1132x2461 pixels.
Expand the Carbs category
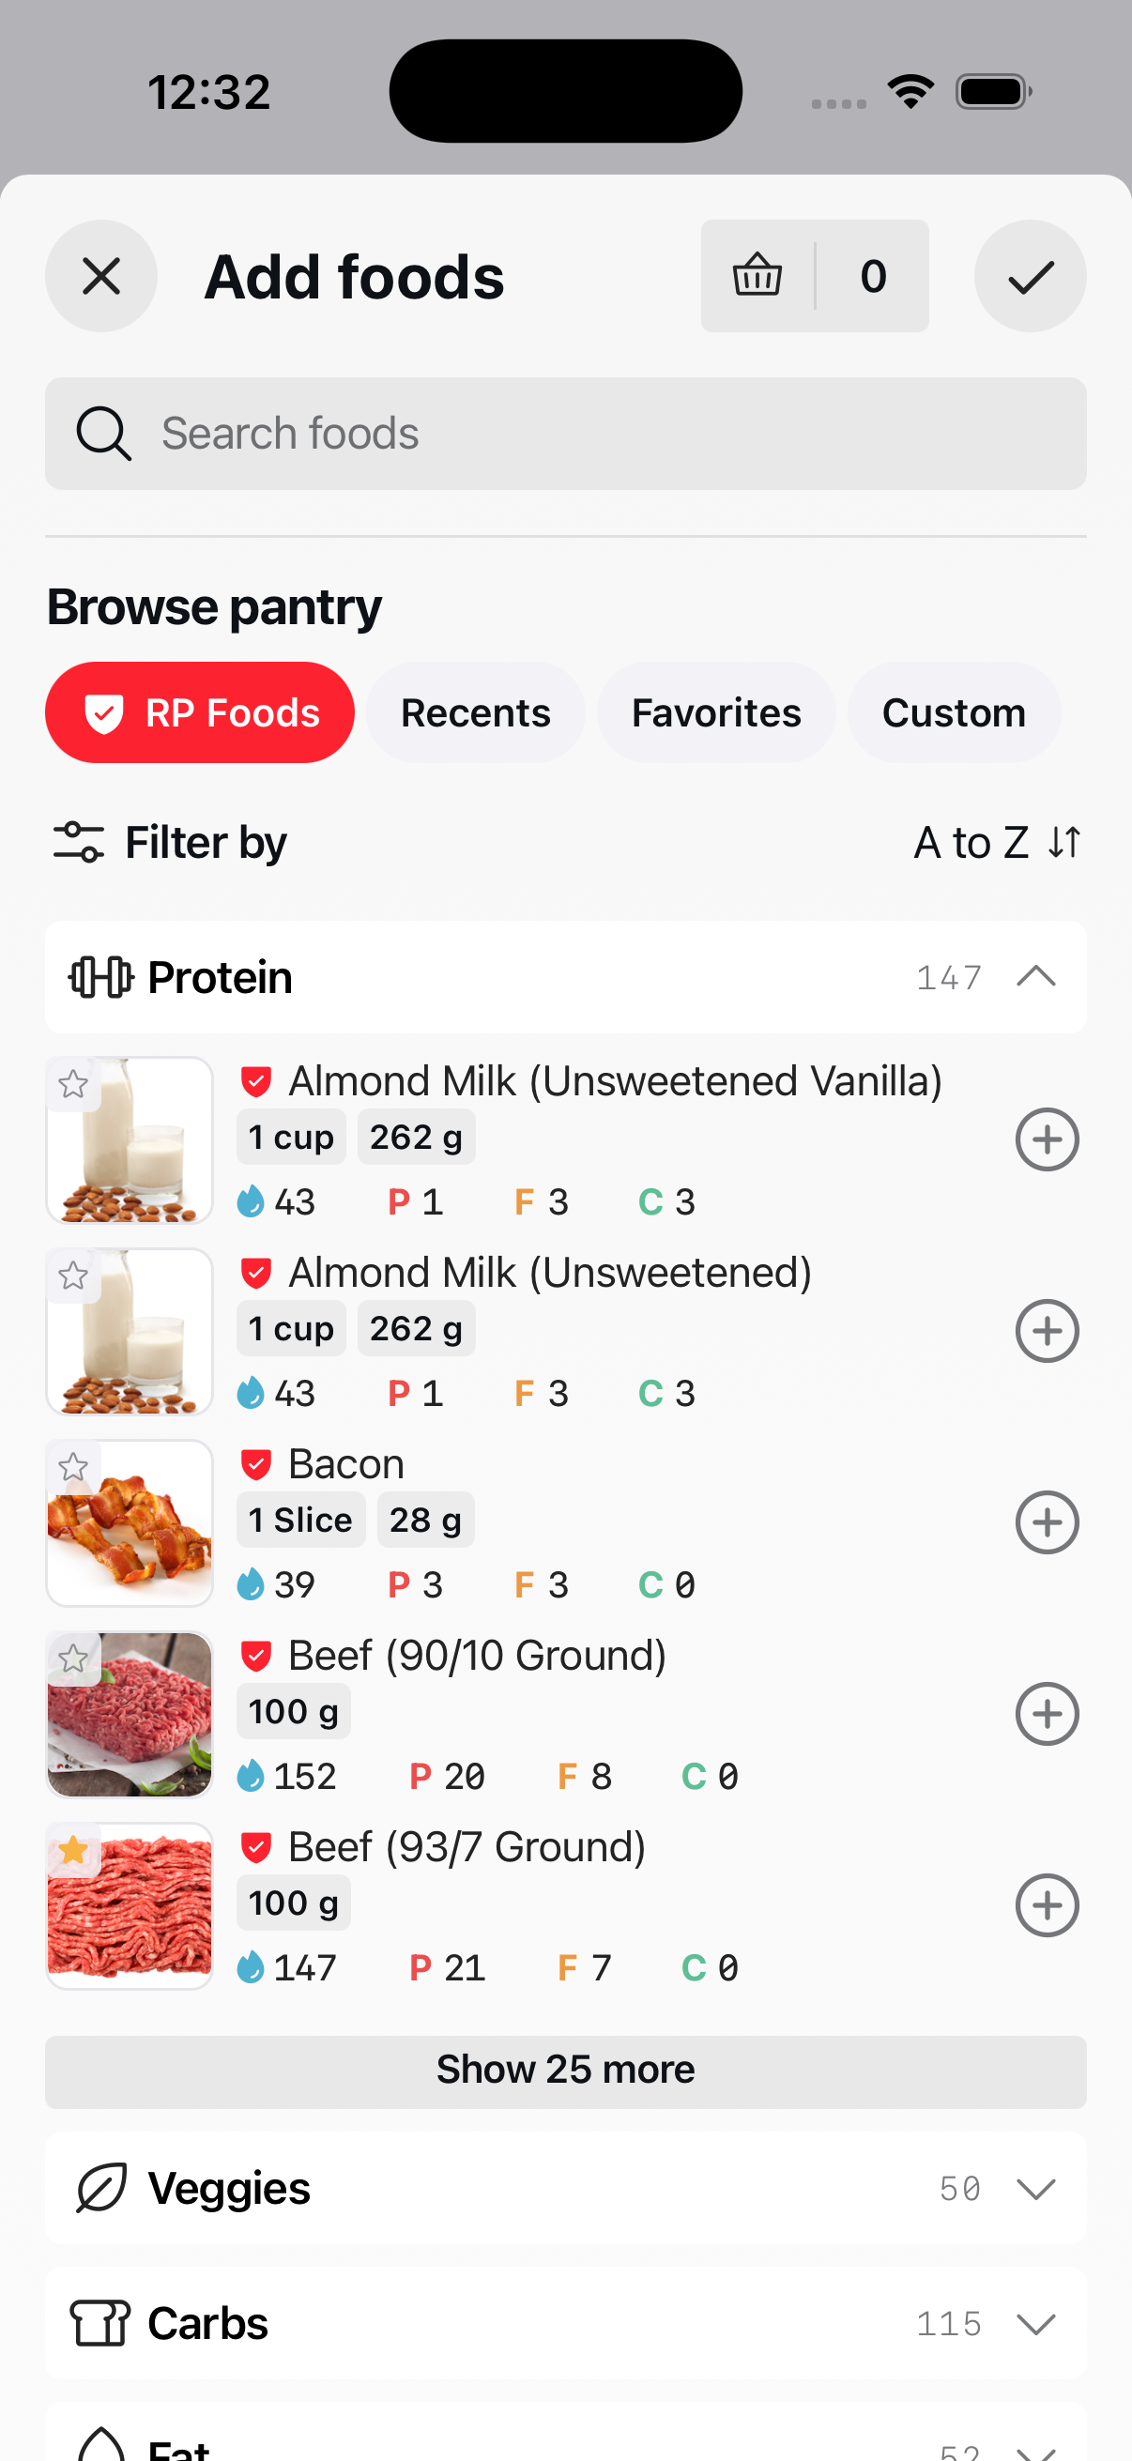click(565, 2322)
